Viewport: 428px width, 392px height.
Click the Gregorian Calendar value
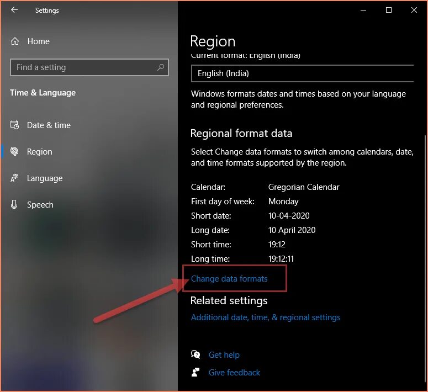pyautogui.click(x=304, y=187)
